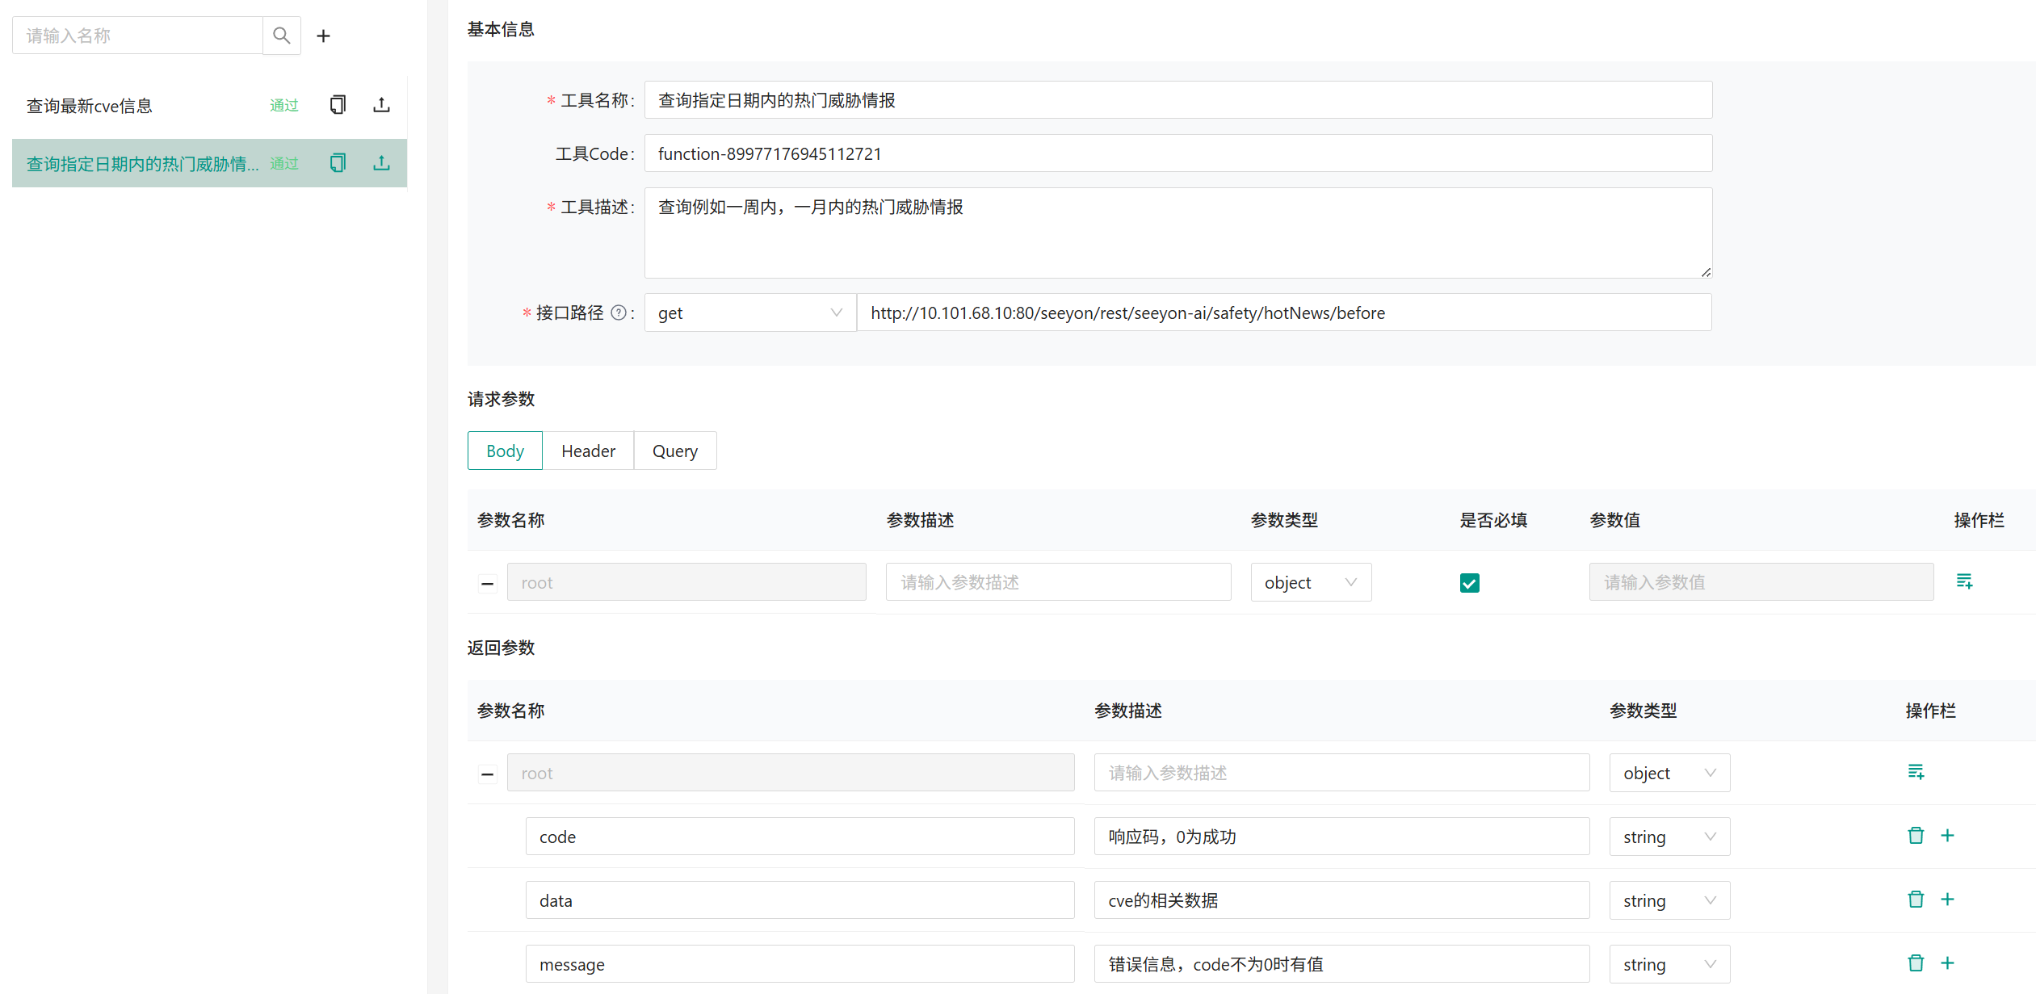Open the get request method dropdown
Image resolution: width=2036 pixels, height=994 pixels.
point(749,312)
